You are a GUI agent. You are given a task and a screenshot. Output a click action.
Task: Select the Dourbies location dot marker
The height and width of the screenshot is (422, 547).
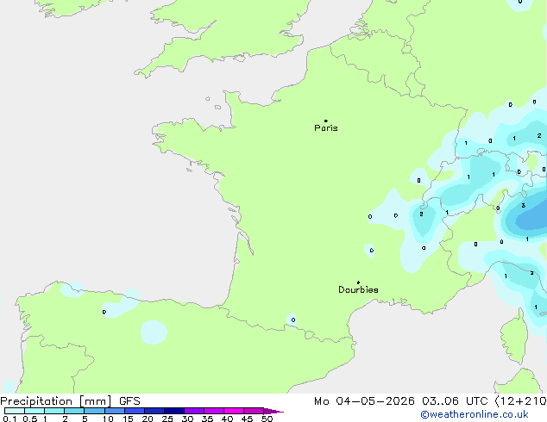tap(358, 282)
